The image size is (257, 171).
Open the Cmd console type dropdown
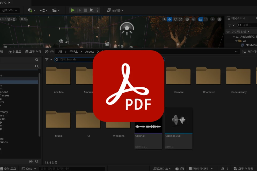29,169
